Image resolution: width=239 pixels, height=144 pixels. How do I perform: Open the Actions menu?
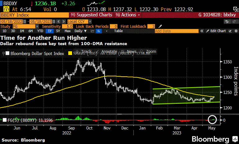pos(128,15)
